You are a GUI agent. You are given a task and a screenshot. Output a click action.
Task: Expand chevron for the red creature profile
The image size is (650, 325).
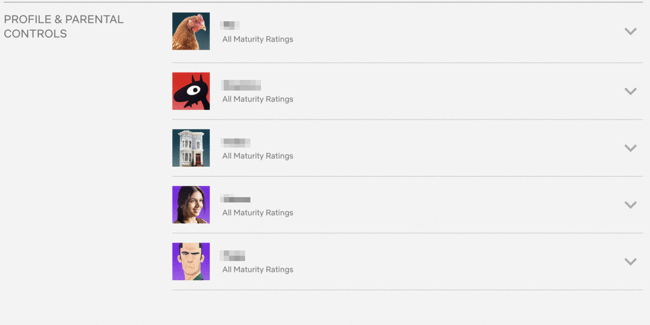click(x=630, y=91)
